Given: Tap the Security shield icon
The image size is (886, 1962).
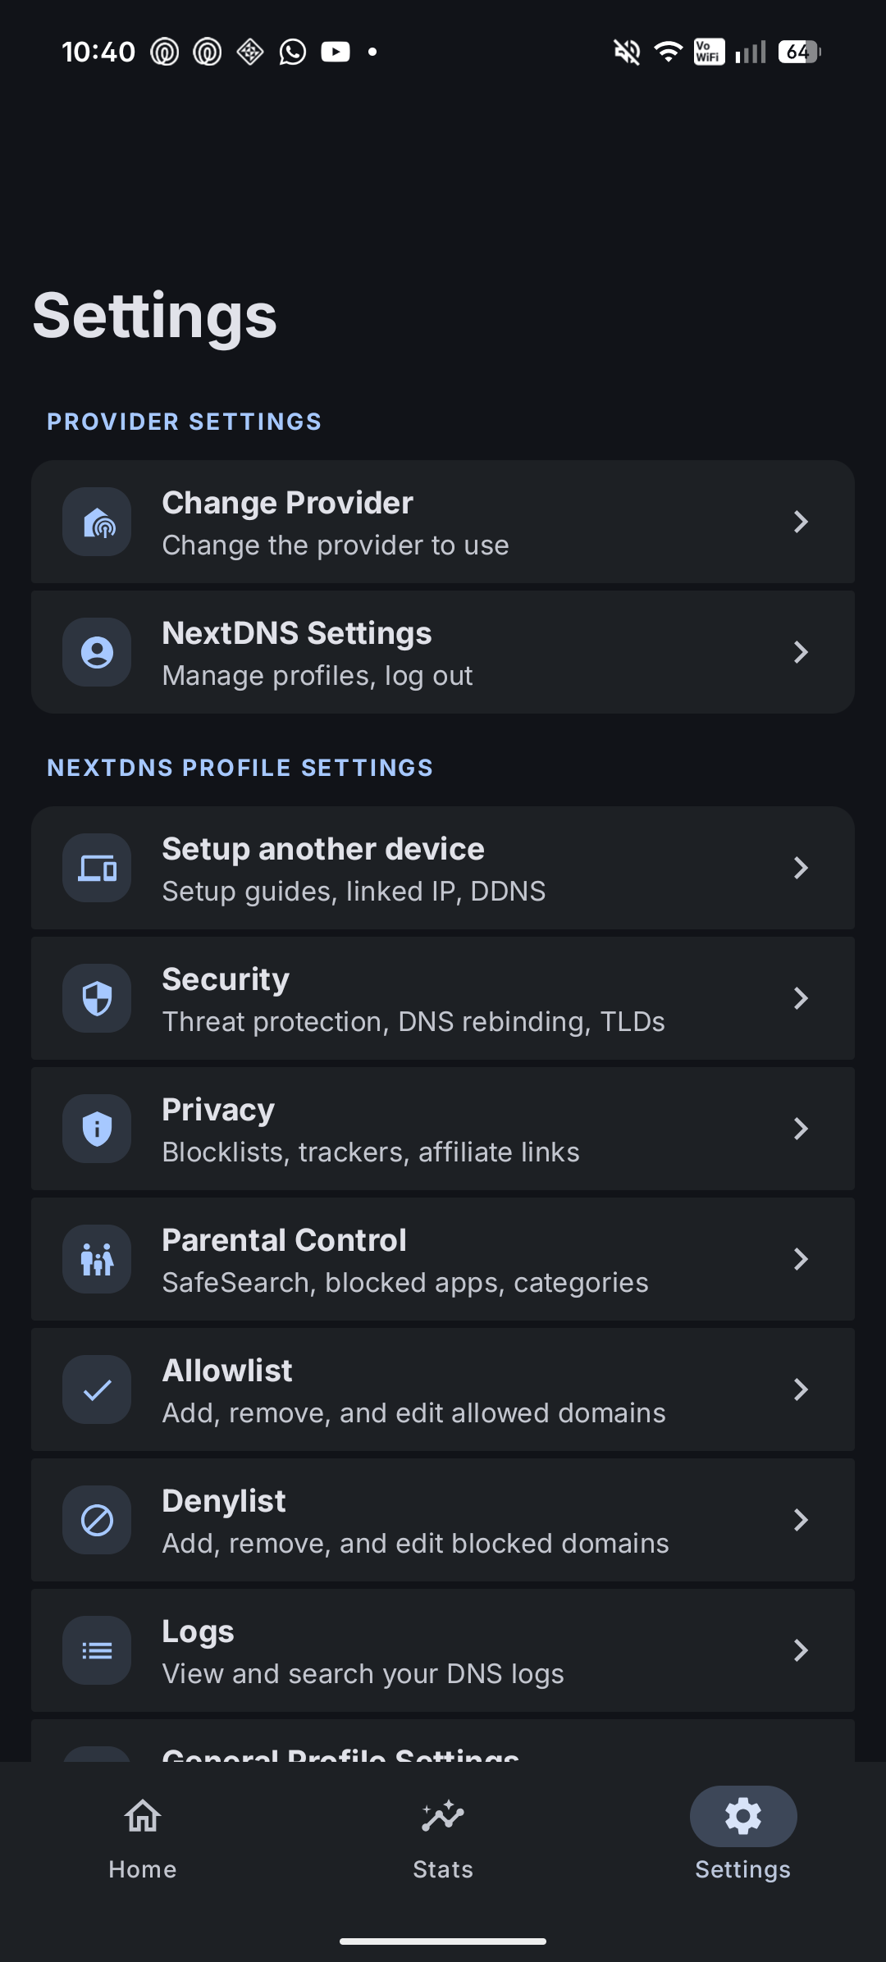Looking at the screenshot, I should pos(97,999).
